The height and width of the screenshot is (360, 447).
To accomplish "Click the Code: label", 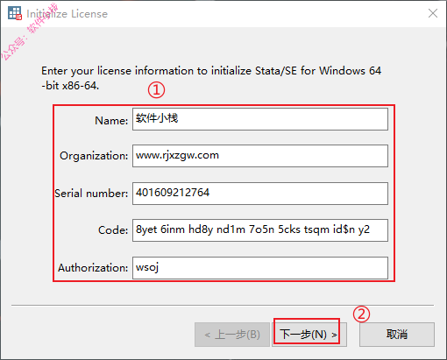I will (x=113, y=230).
